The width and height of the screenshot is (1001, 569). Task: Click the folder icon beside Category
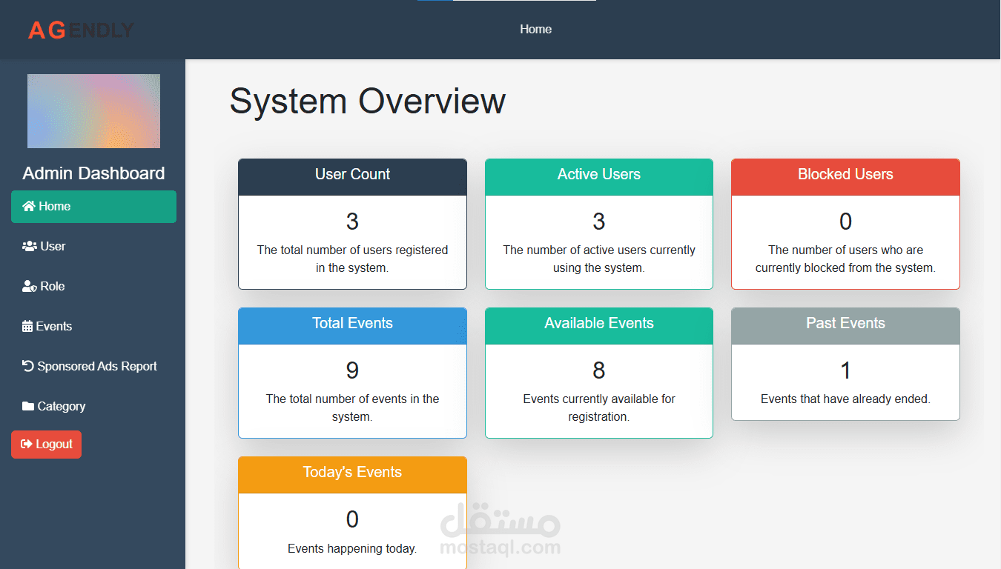click(28, 407)
